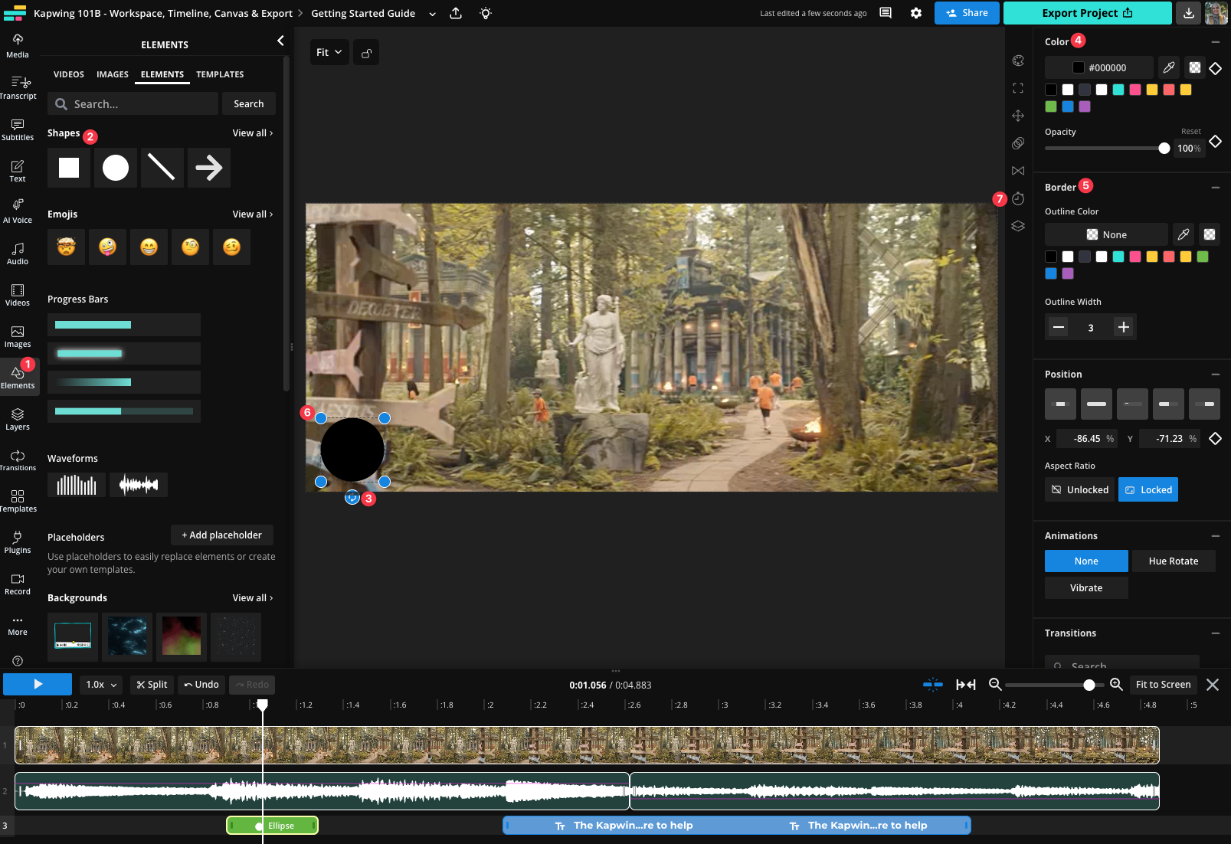Click the opacity eyedropper icon

1169,67
